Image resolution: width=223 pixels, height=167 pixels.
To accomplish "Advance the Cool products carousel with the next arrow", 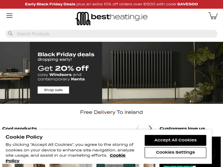I will tap(150, 128).
